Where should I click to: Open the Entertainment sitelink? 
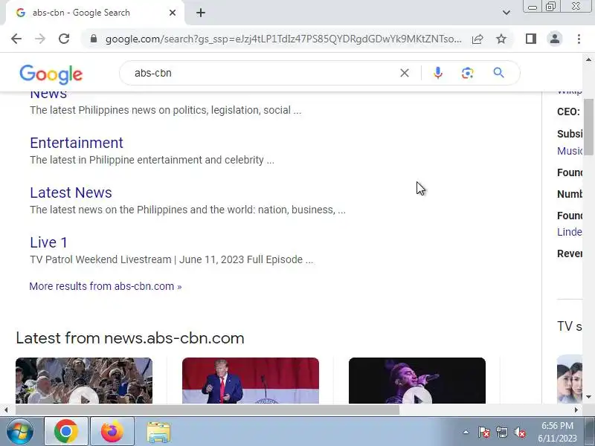click(77, 143)
